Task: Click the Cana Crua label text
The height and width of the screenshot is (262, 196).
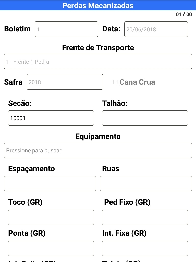Action: 137,82
